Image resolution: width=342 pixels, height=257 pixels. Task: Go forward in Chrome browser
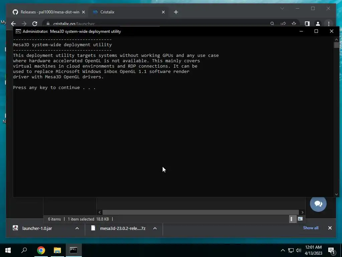[x=24, y=24]
